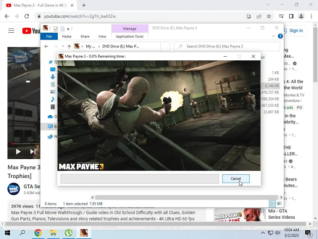The width and height of the screenshot is (318, 239).
Task: Click Sign in on YouTube
Action: [x=296, y=30]
